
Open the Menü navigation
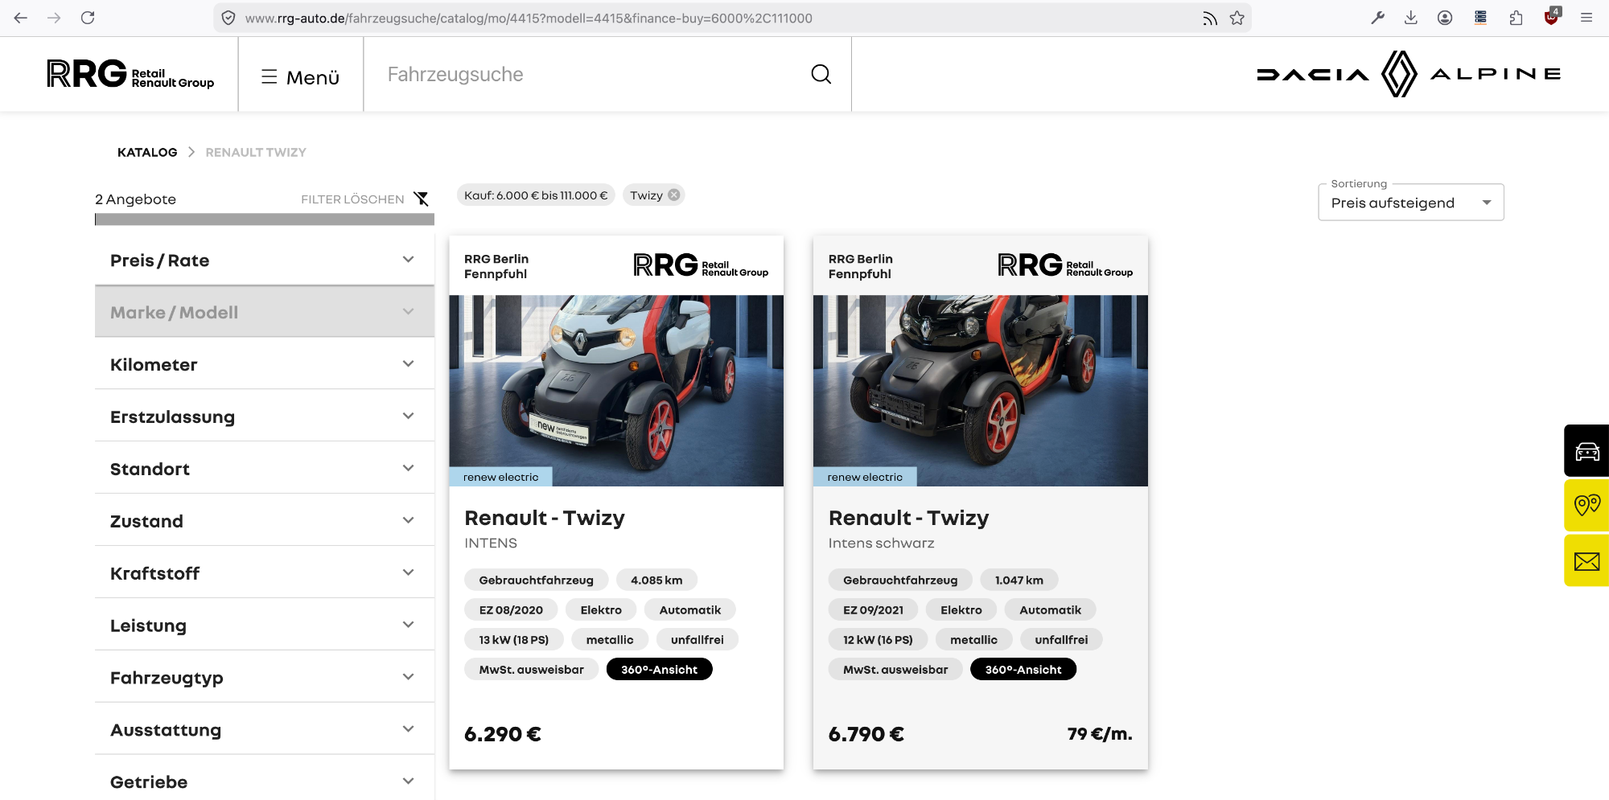301,77
